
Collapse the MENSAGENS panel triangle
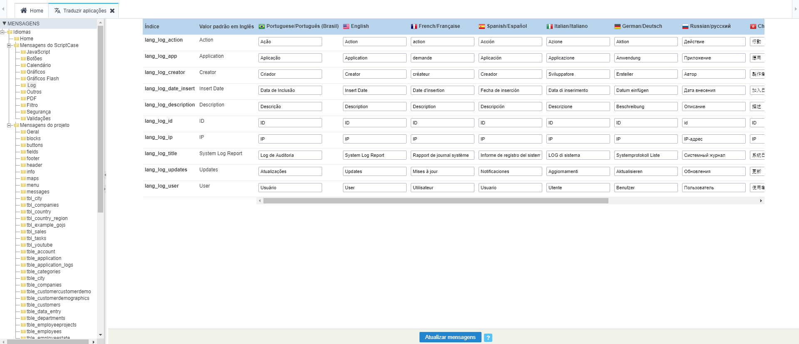pos(4,24)
